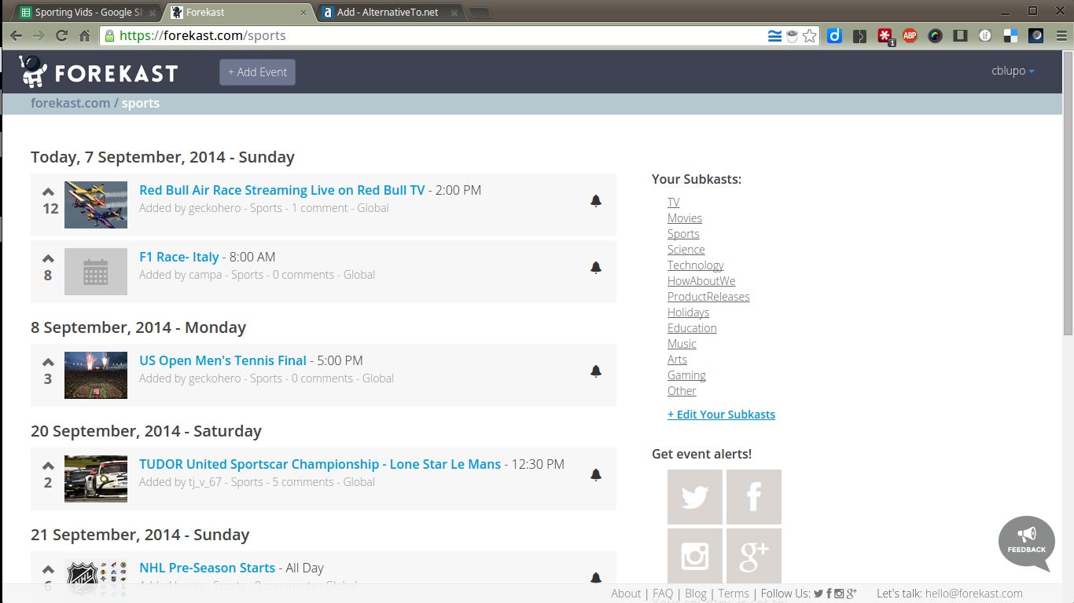Click the forekast.com breadcrumb link

[x=70, y=103]
